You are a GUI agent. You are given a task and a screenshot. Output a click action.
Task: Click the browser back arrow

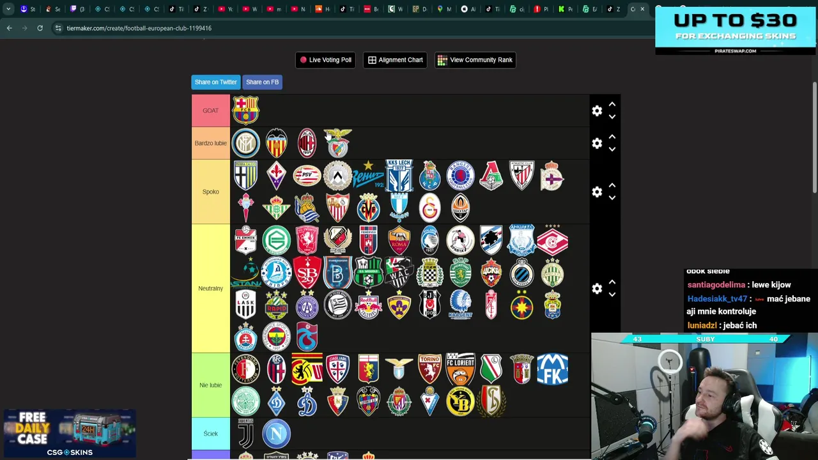coord(9,28)
